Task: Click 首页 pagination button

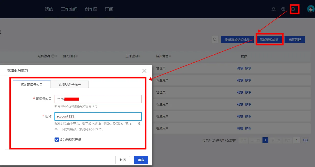Action: pyautogui.click(x=243, y=140)
